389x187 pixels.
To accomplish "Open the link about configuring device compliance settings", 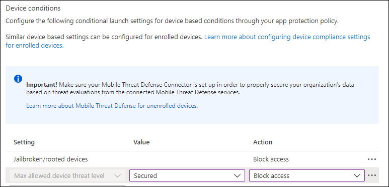I will (x=188, y=41).
